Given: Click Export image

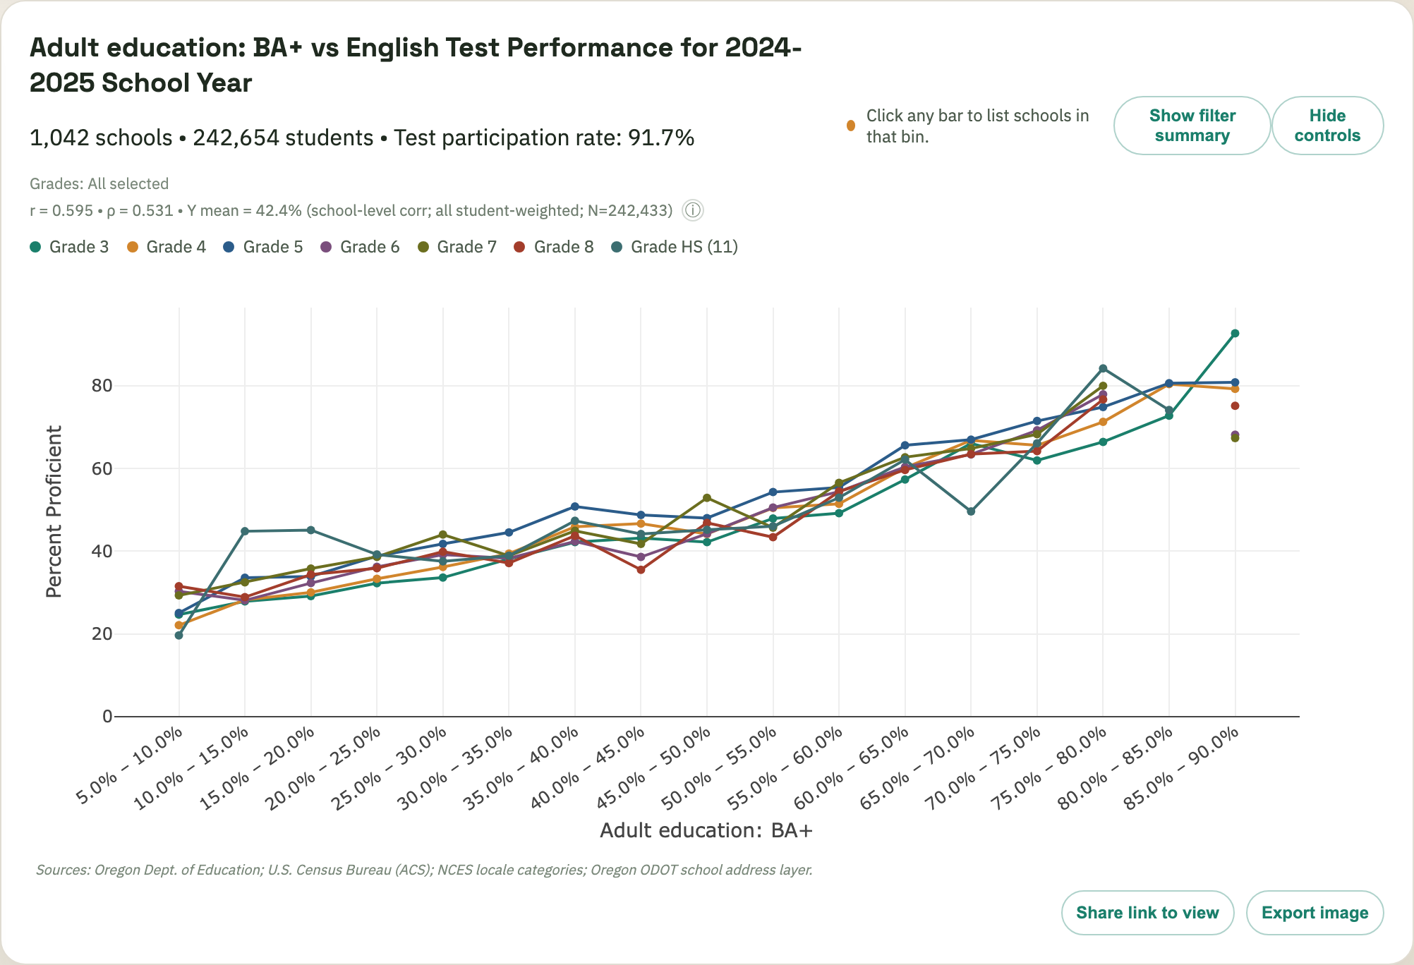Looking at the screenshot, I should [1315, 912].
